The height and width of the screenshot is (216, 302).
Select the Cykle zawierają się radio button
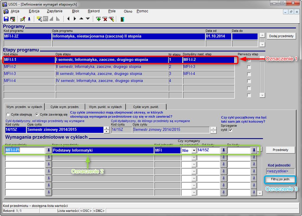tap(37, 114)
